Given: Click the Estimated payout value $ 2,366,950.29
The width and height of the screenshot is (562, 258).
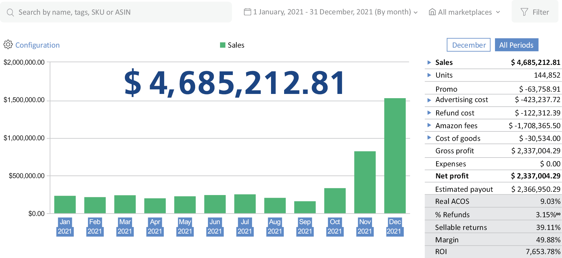Looking at the screenshot, I should tap(536, 189).
